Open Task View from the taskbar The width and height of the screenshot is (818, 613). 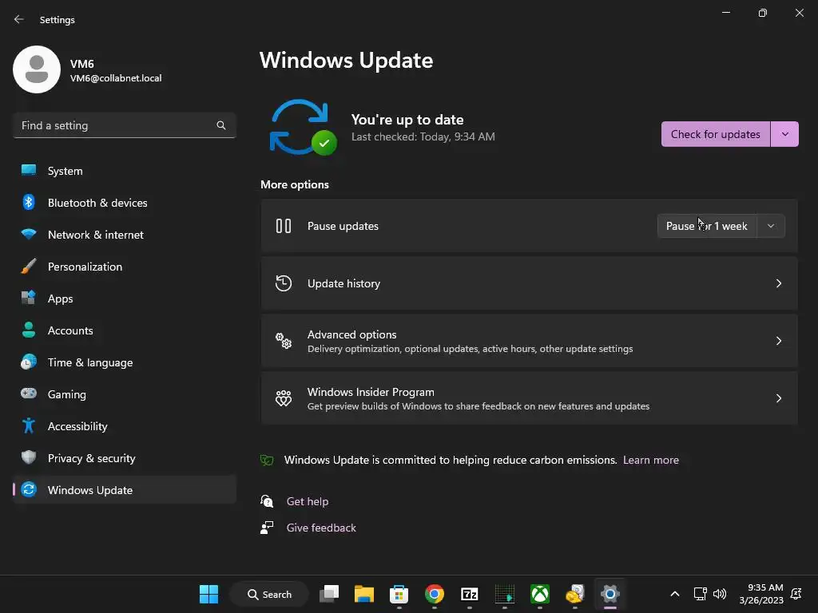329,594
